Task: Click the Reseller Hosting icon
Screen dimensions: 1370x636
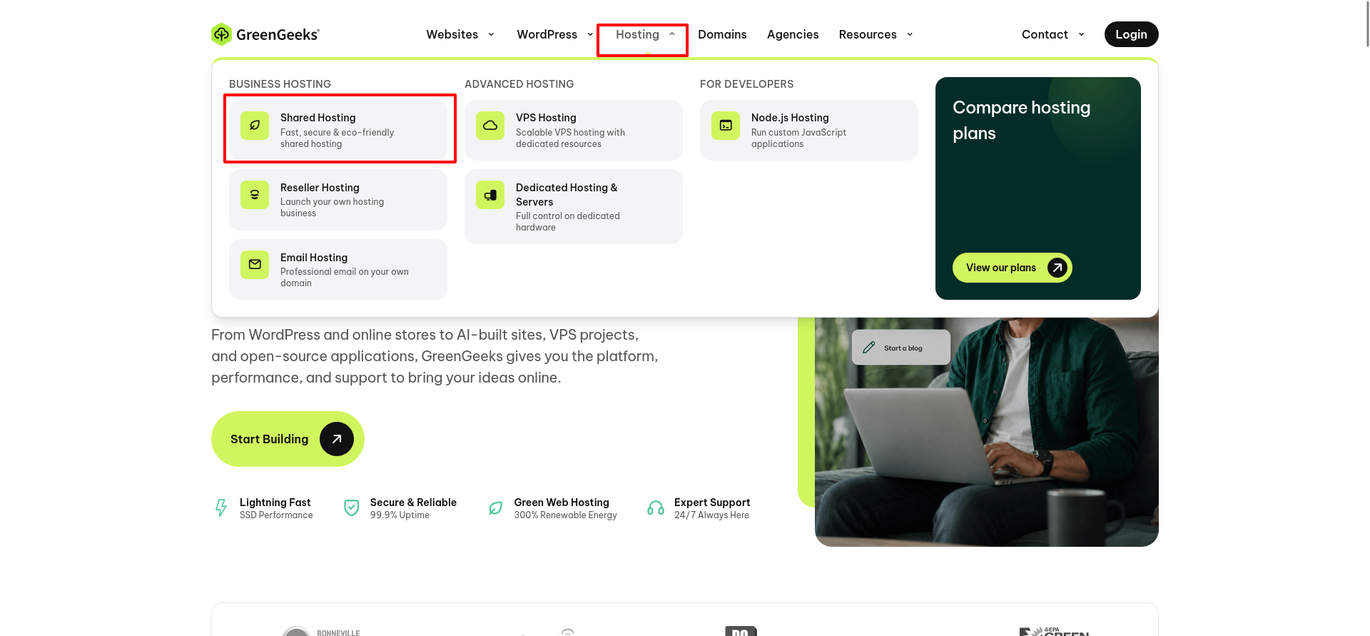Action: [255, 195]
